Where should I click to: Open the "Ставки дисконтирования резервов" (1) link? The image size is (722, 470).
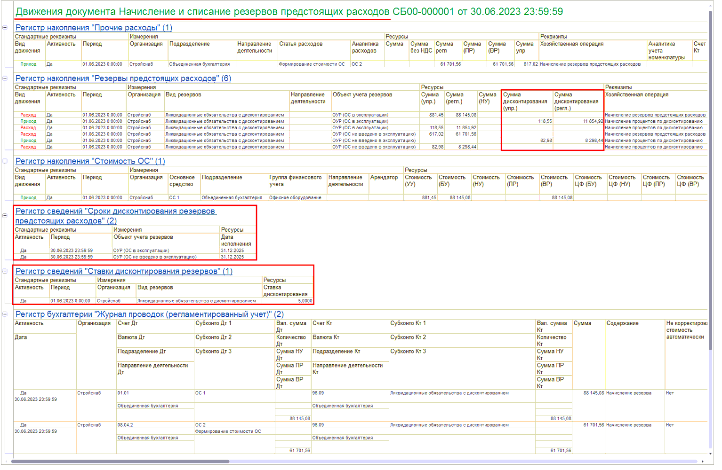tap(124, 271)
